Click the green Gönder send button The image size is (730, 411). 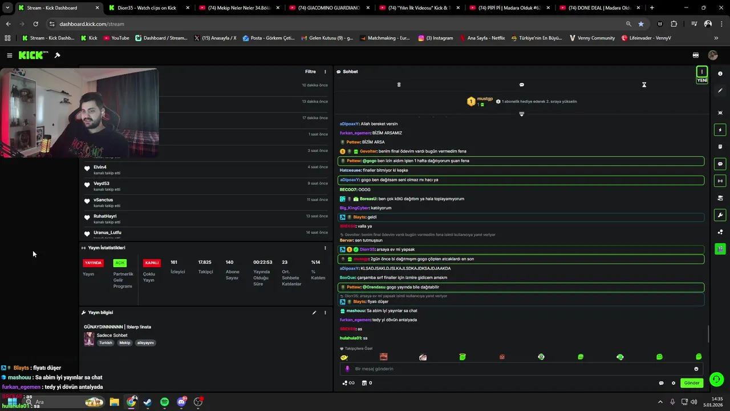pos(692,383)
